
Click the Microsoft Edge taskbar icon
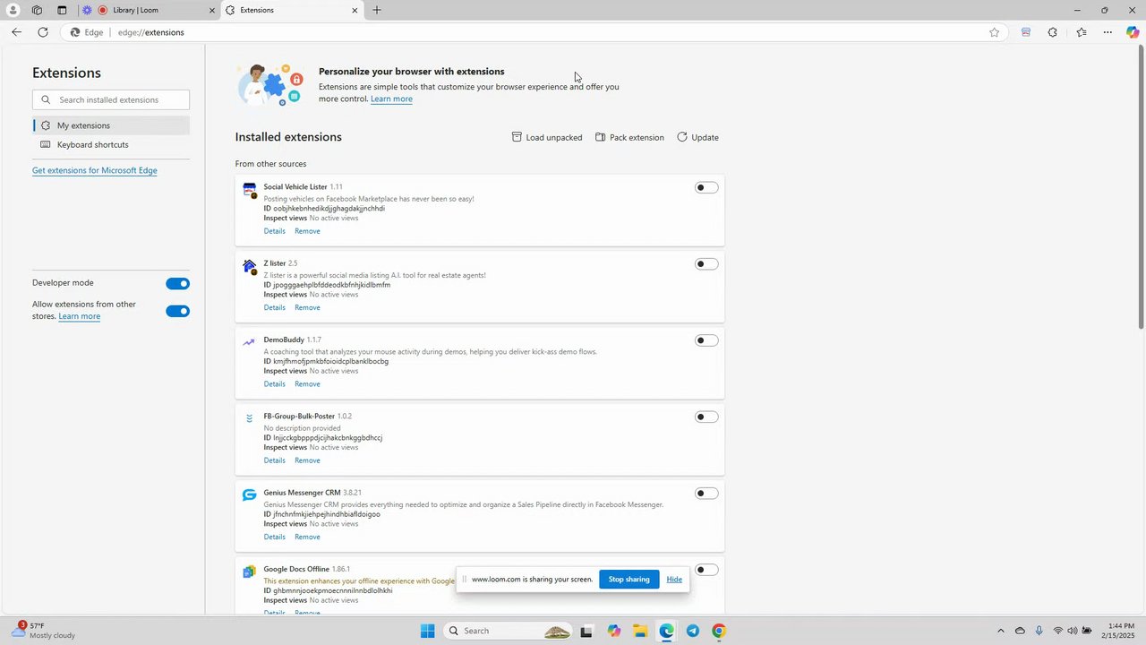666,631
